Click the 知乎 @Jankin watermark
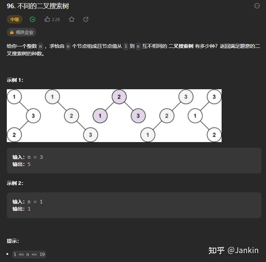The image size is (266, 262). pyautogui.click(x=233, y=251)
